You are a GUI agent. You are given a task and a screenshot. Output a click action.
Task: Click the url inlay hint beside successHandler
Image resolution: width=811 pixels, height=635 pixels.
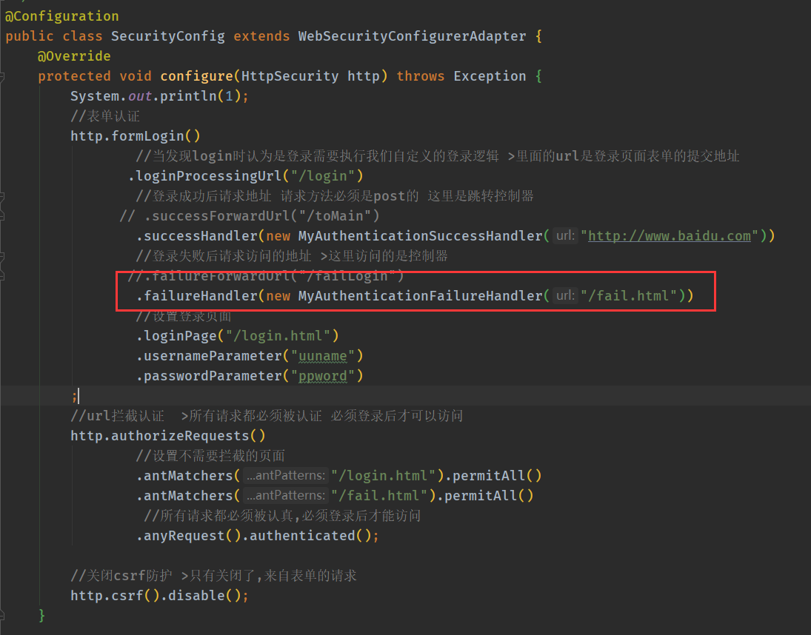pyautogui.click(x=564, y=235)
